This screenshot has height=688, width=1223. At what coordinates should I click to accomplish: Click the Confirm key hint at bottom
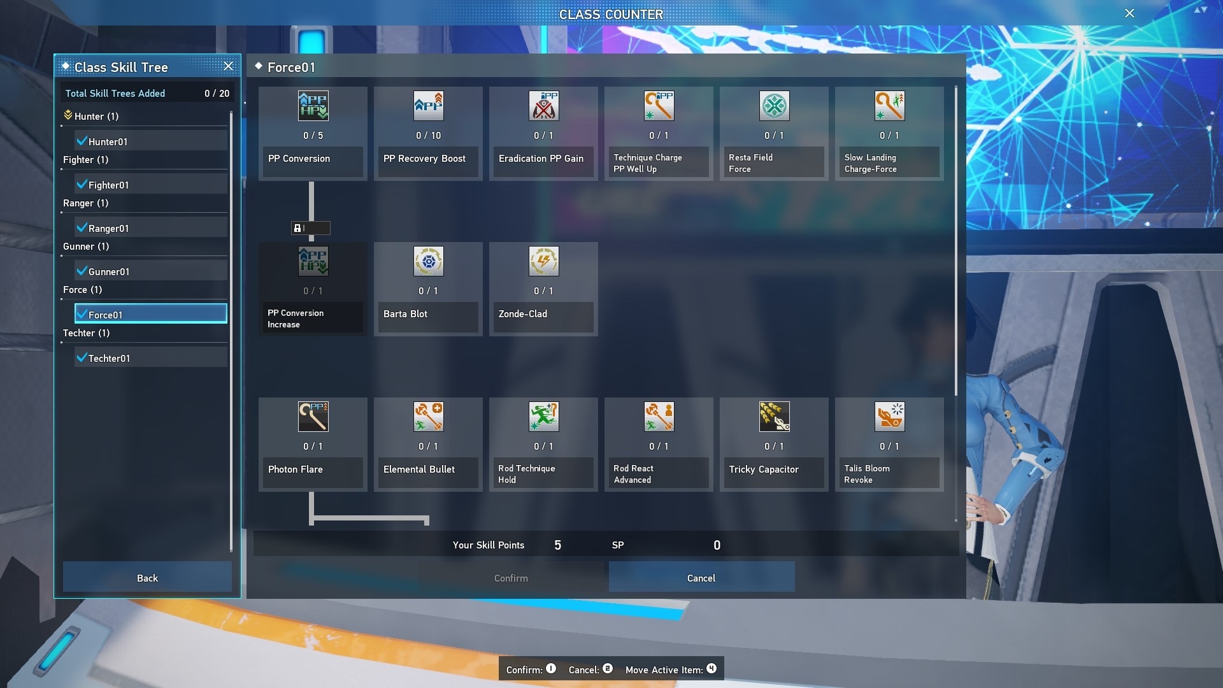click(x=531, y=669)
